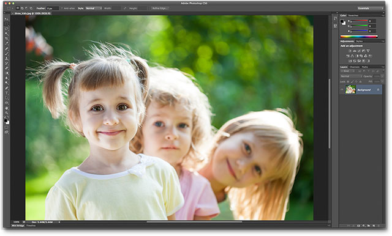Enable the Anti-alias checkbox
392x236 pixels.
tap(62, 8)
